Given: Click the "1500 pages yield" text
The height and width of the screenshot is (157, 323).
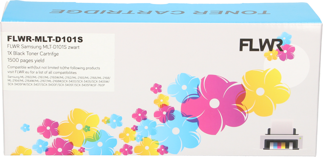Looking at the screenshot, I should point(26,60).
